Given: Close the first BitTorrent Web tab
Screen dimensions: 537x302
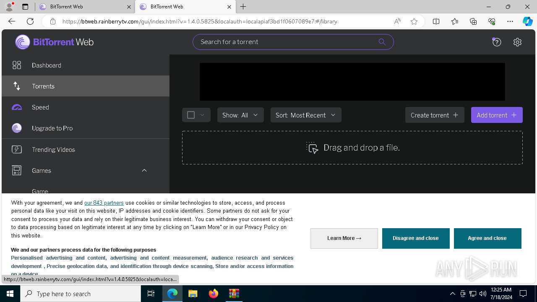Looking at the screenshot, I should point(129,7).
